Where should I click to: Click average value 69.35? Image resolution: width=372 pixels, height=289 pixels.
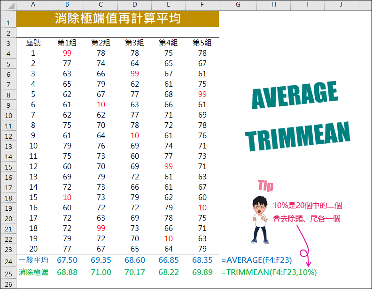point(101,260)
